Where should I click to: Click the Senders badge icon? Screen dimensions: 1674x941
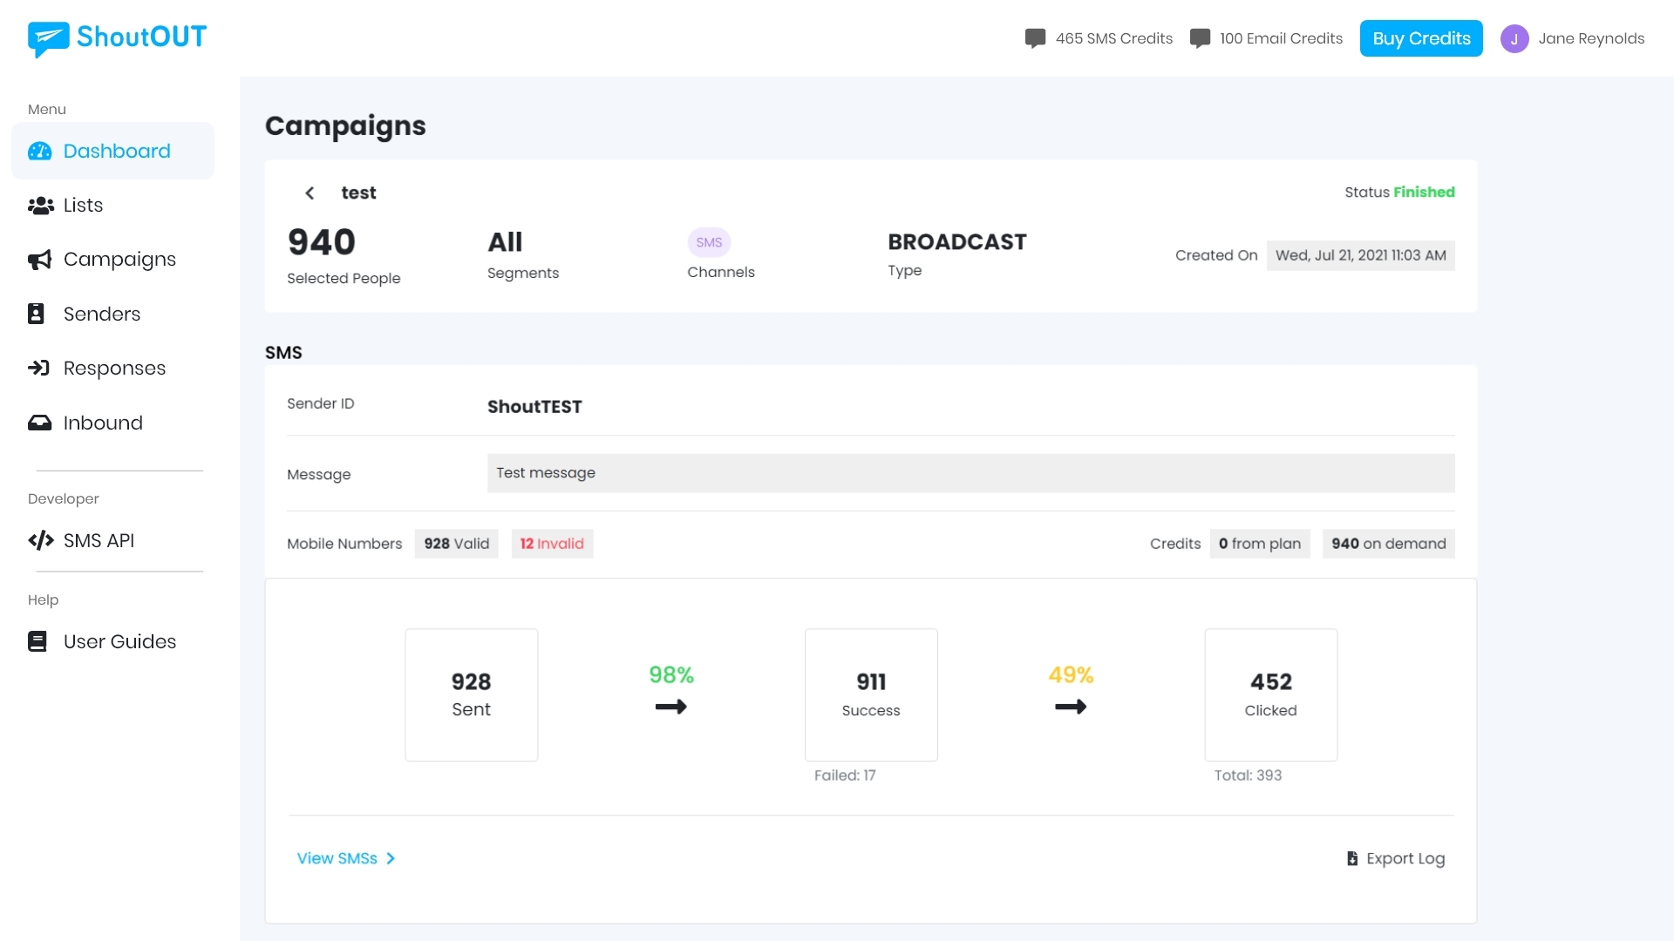point(36,314)
